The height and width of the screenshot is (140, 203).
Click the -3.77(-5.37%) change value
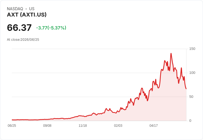51,28
